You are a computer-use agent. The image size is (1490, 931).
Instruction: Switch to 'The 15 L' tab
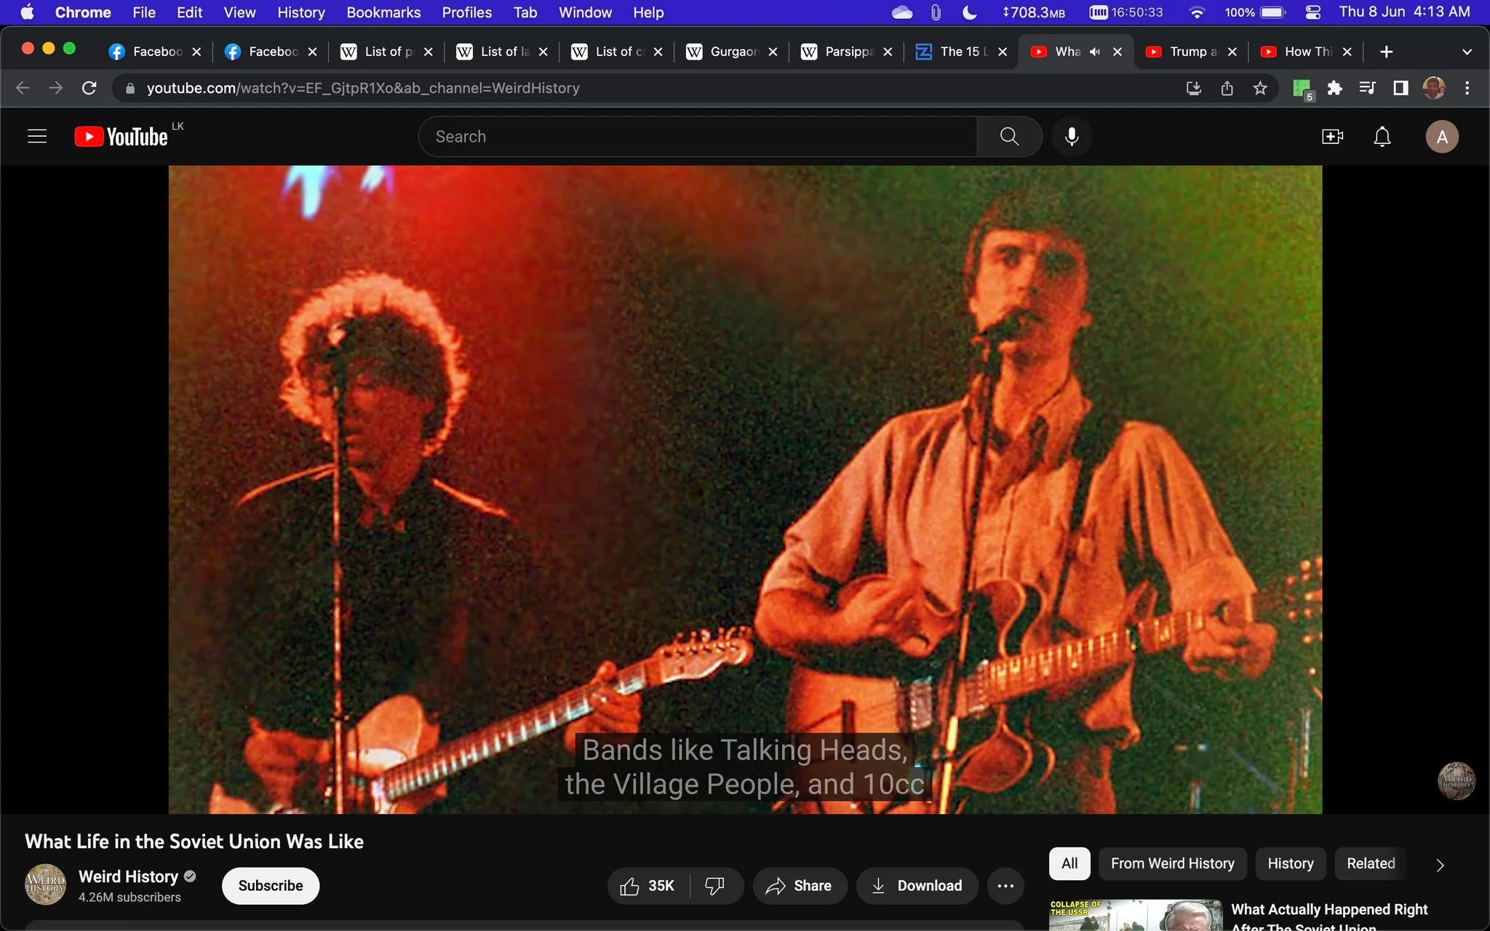(x=961, y=52)
